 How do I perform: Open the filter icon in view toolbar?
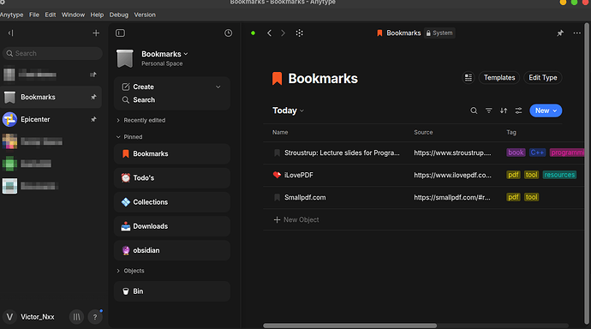click(x=489, y=111)
